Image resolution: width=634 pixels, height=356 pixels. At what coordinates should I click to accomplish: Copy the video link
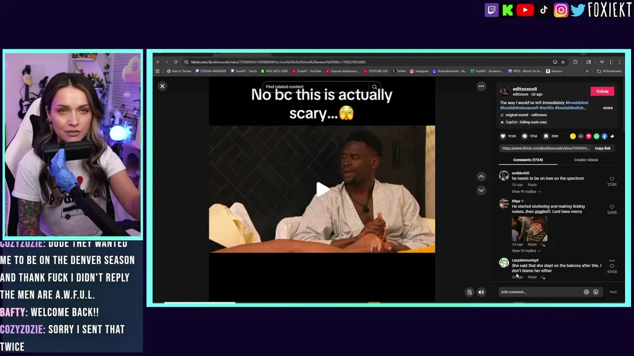tap(603, 148)
